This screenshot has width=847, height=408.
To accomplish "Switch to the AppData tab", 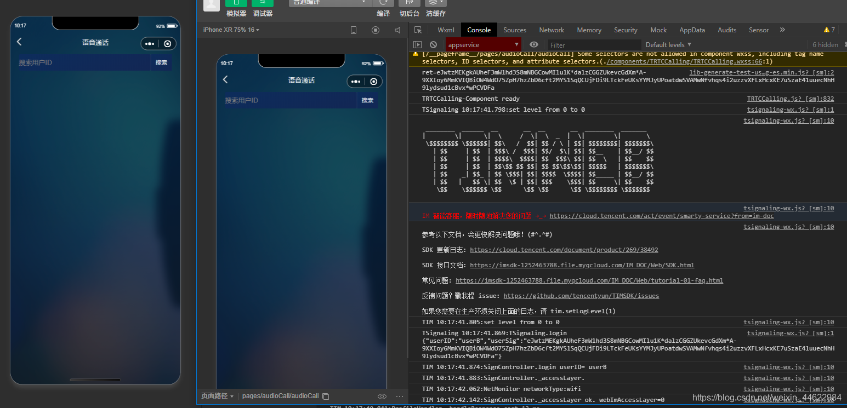I will [692, 30].
